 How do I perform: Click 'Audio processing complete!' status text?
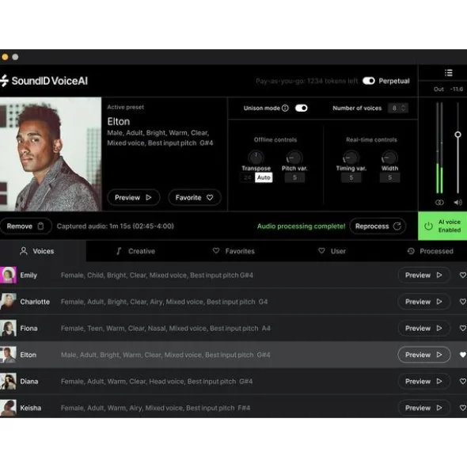point(301,226)
